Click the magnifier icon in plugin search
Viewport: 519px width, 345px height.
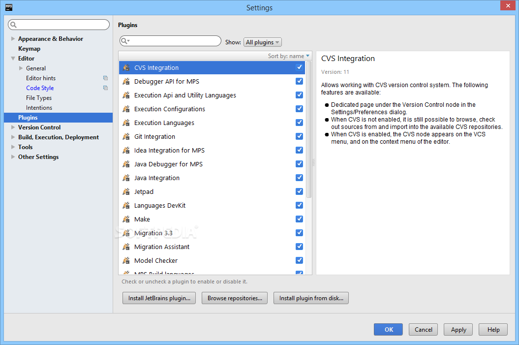pos(125,41)
